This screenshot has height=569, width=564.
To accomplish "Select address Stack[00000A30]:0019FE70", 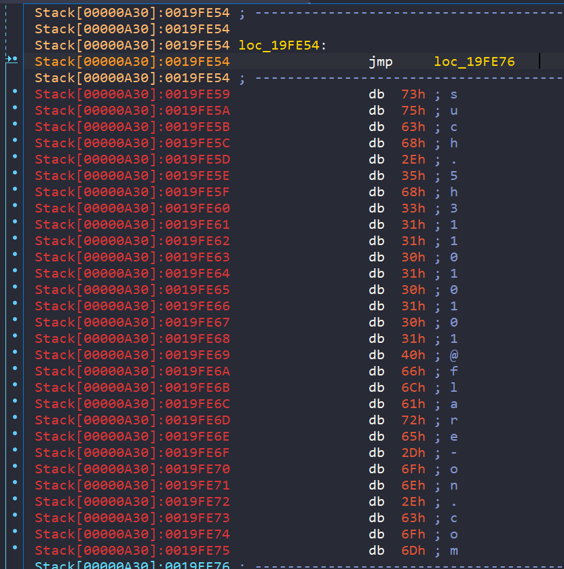I will 132,469.
